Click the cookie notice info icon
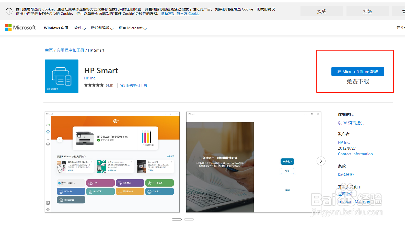The width and height of the screenshot is (405, 226). click(x=9, y=11)
